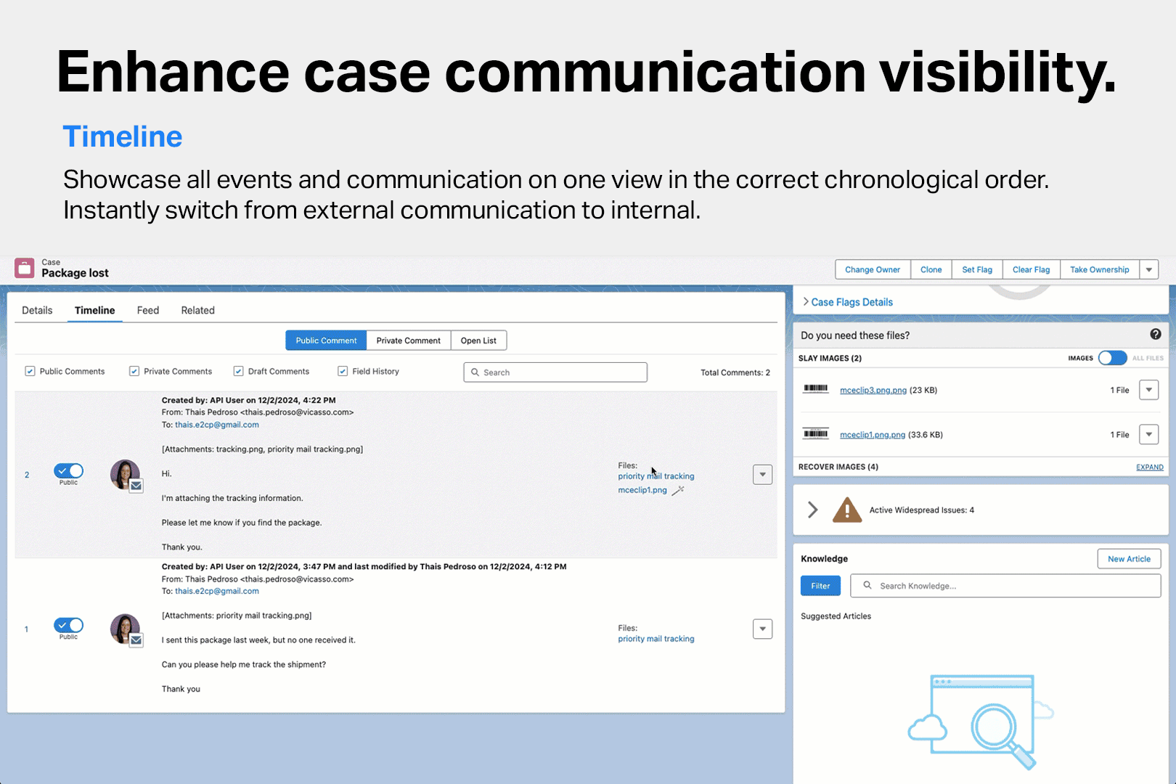Click the Set Flag button
Viewport: 1176px width, 784px height.
(x=977, y=269)
